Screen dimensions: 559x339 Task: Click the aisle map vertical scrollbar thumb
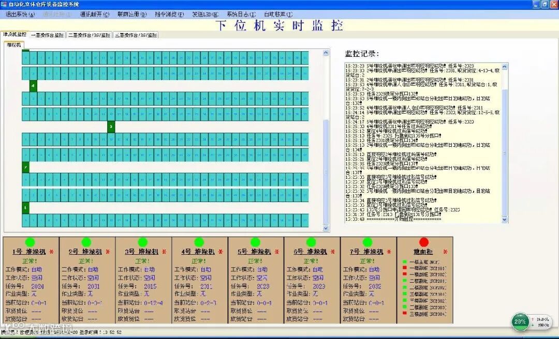pos(326,173)
